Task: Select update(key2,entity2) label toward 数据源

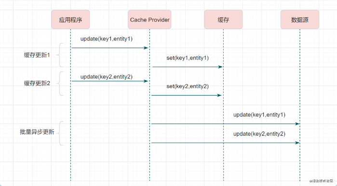Action: coord(259,134)
